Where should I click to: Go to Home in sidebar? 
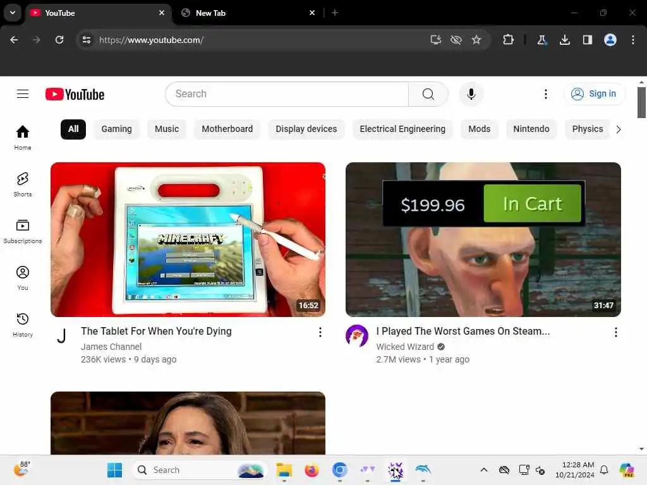coord(23,138)
